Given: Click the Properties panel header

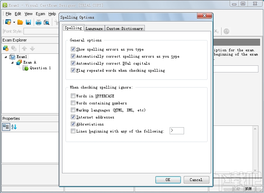Looking at the screenshot, I should (30, 118).
